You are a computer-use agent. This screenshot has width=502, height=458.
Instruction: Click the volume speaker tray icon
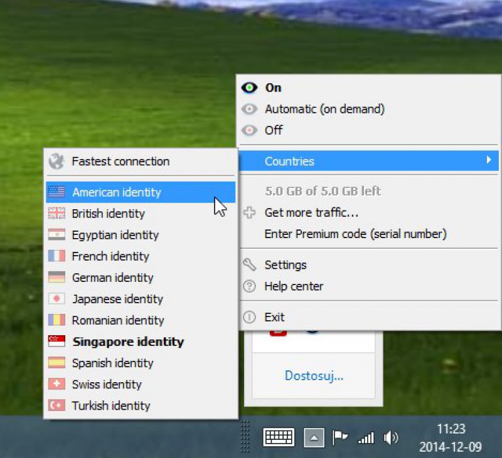pos(391,437)
